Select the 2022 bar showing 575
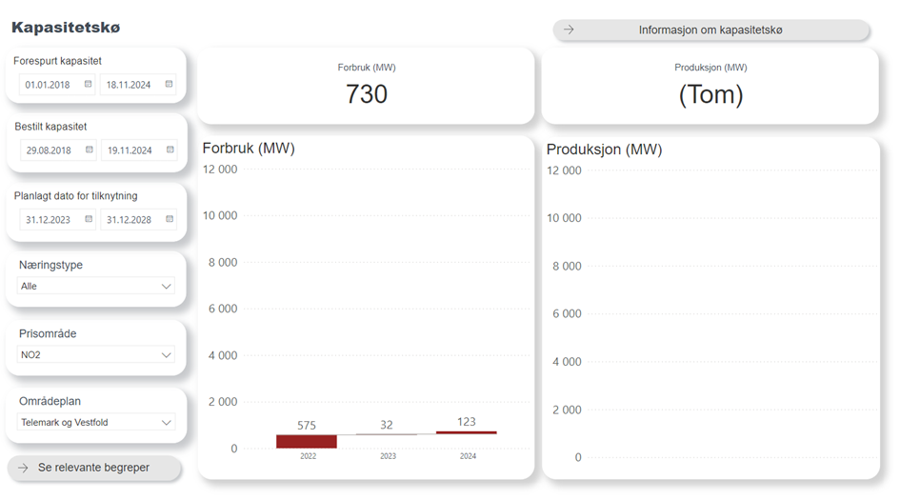 [x=307, y=441]
